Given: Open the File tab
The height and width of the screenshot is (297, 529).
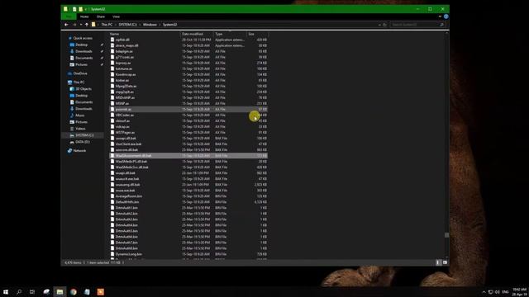Looking at the screenshot, I should [69, 16].
